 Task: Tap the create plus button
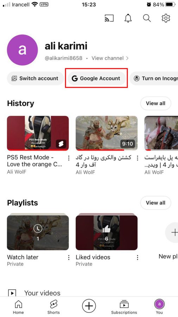[x=89, y=306]
